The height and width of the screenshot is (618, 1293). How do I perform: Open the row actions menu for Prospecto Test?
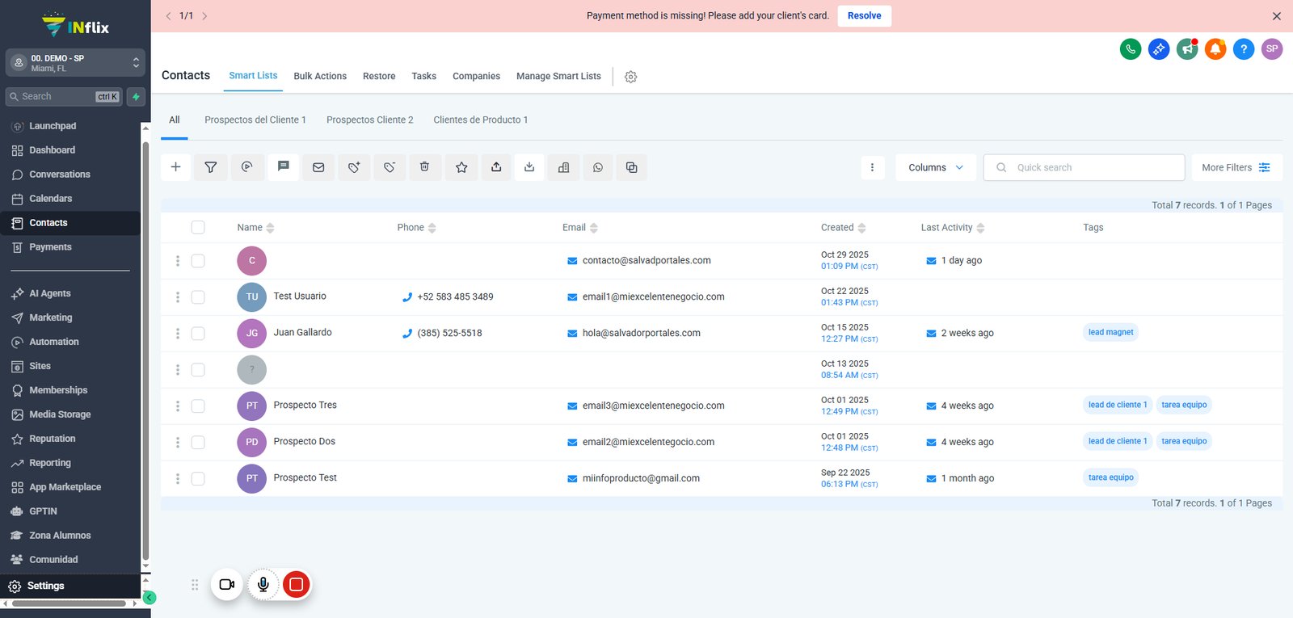tap(178, 479)
